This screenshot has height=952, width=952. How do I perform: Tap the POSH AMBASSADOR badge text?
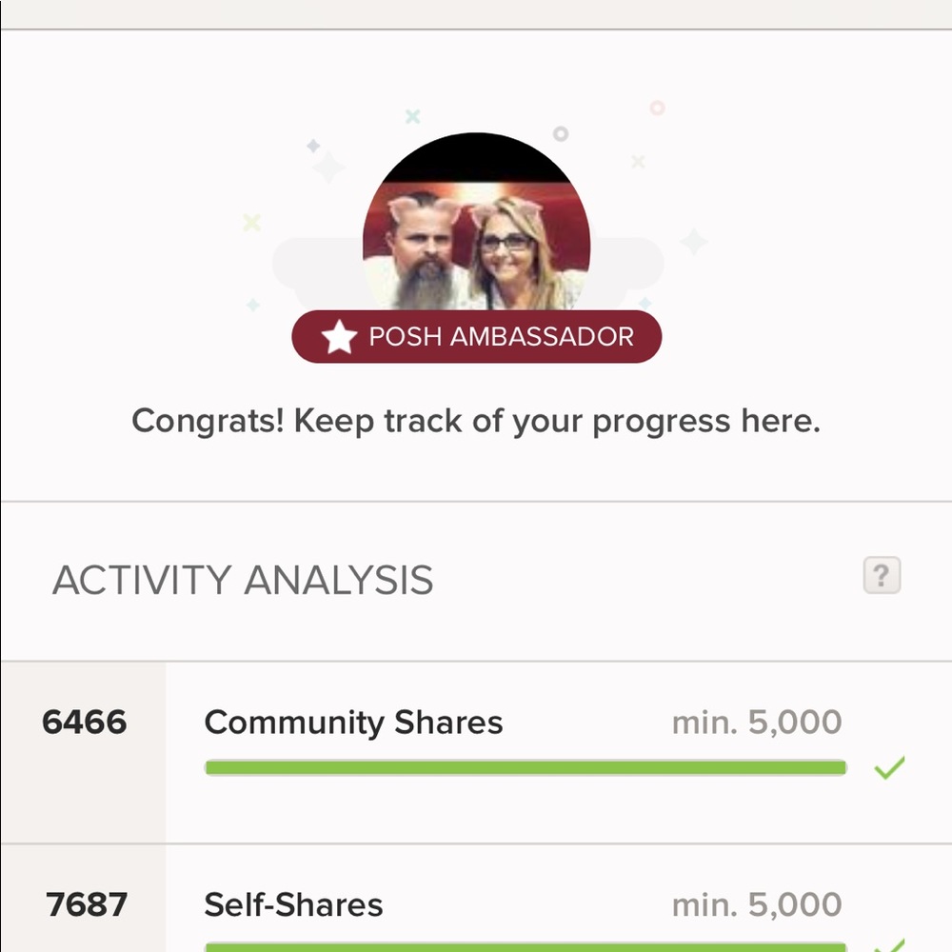(501, 337)
